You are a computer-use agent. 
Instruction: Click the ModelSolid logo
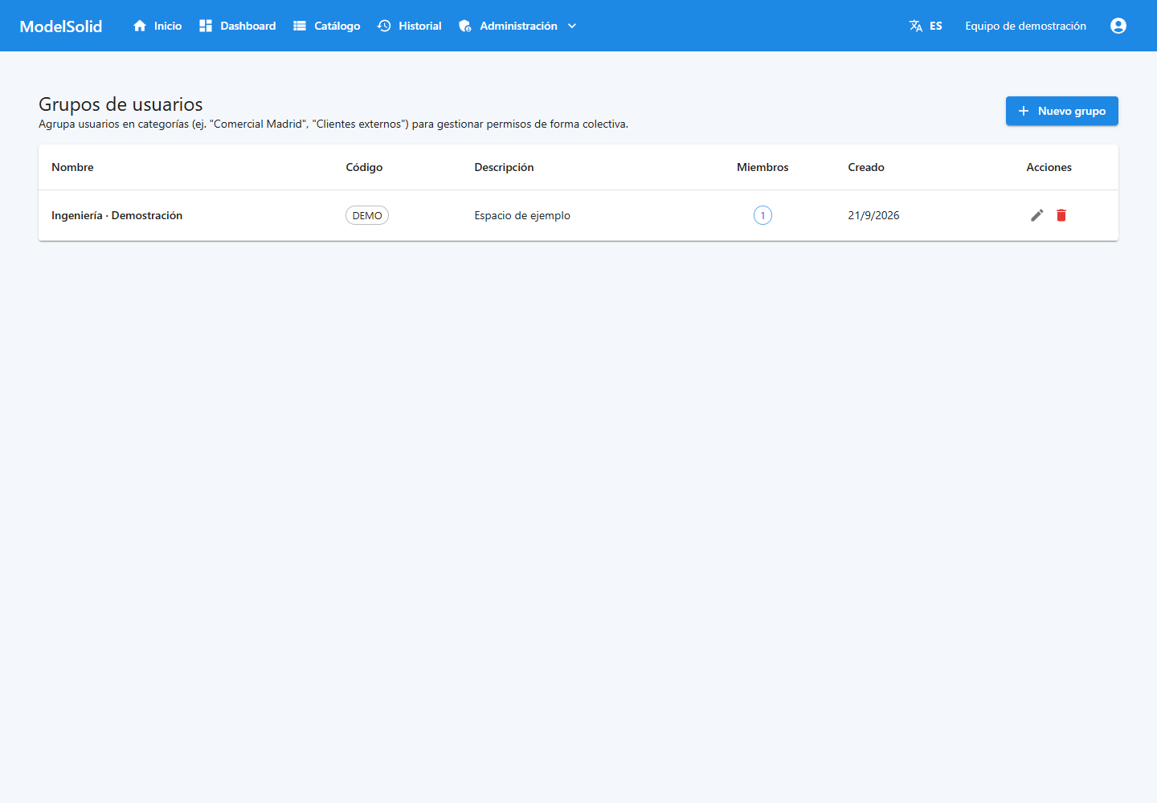point(61,26)
